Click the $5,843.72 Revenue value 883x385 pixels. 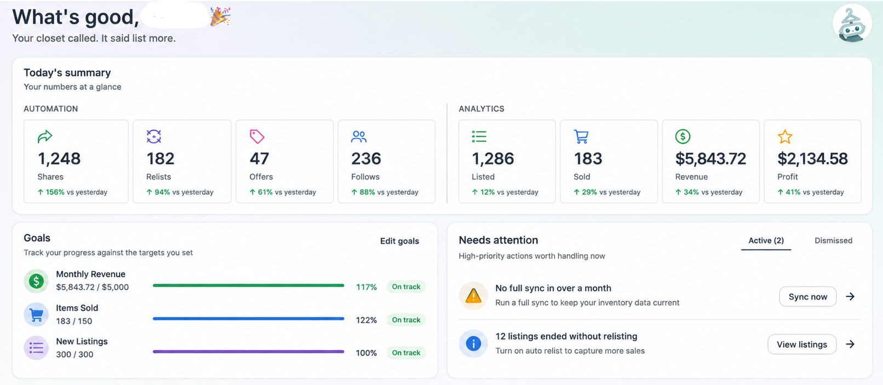[x=710, y=159]
